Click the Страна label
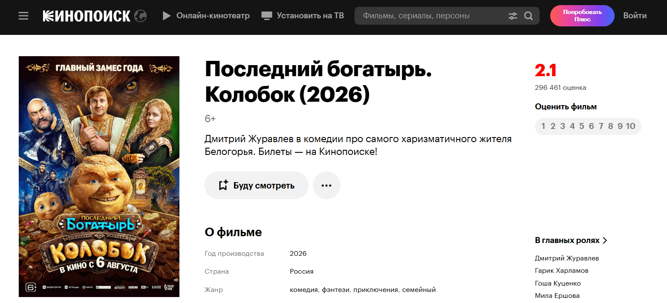The height and width of the screenshot is (303, 667). [x=217, y=272]
